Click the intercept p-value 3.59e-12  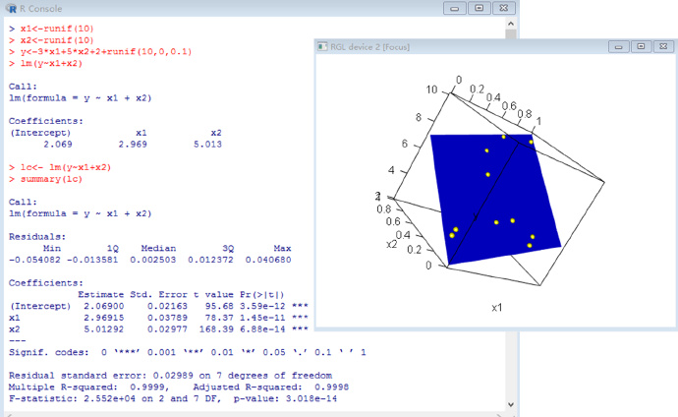click(x=262, y=306)
